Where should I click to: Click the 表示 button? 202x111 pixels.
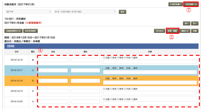pos(122,12)
